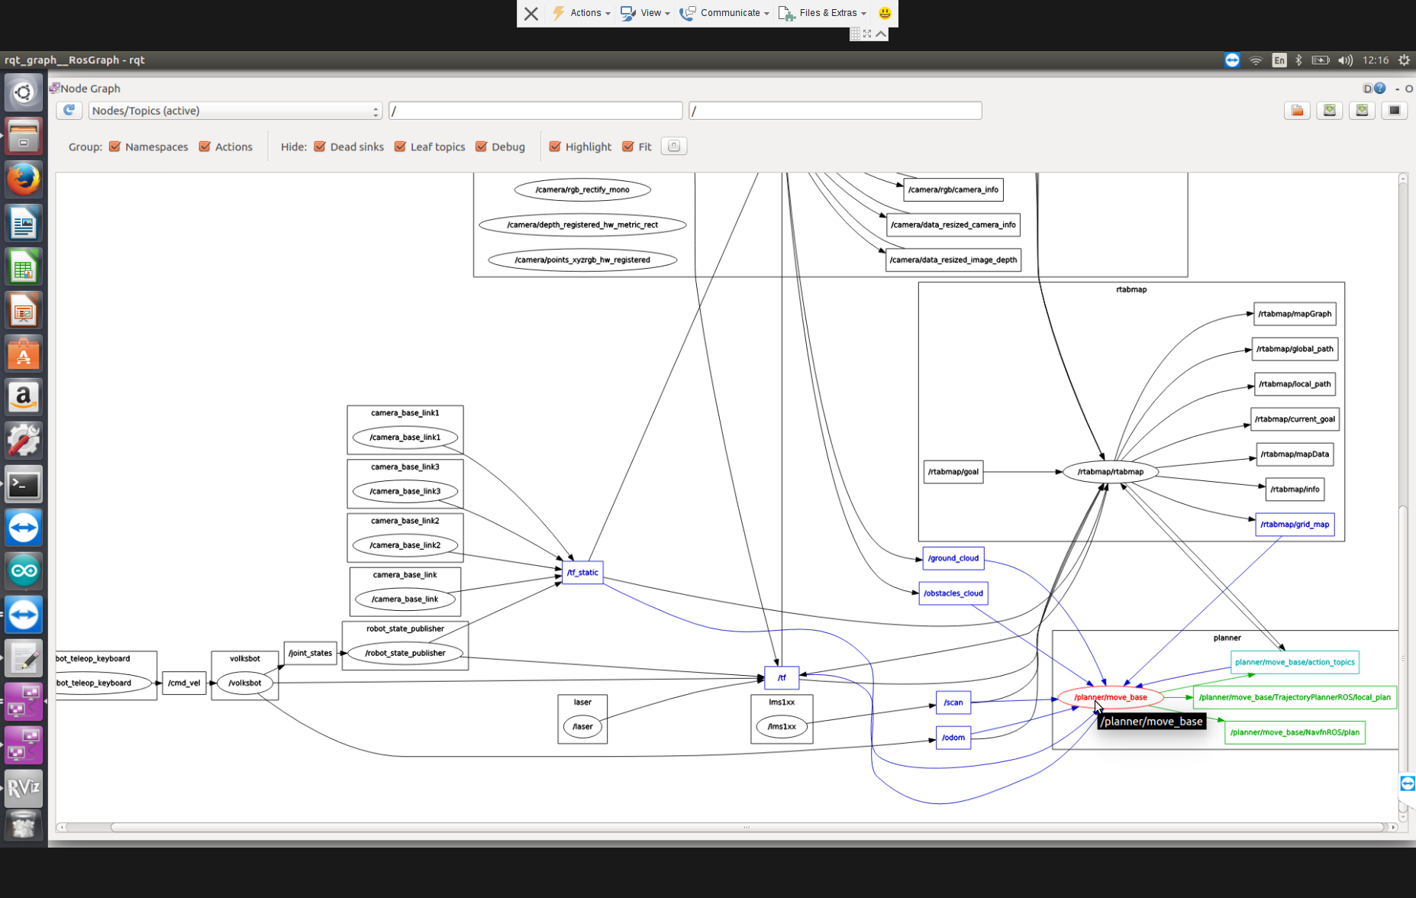The width and height of the screenshot is (1416, 898).
Task: Launch RViz from the dock
Action: click(x=24, y=787)
